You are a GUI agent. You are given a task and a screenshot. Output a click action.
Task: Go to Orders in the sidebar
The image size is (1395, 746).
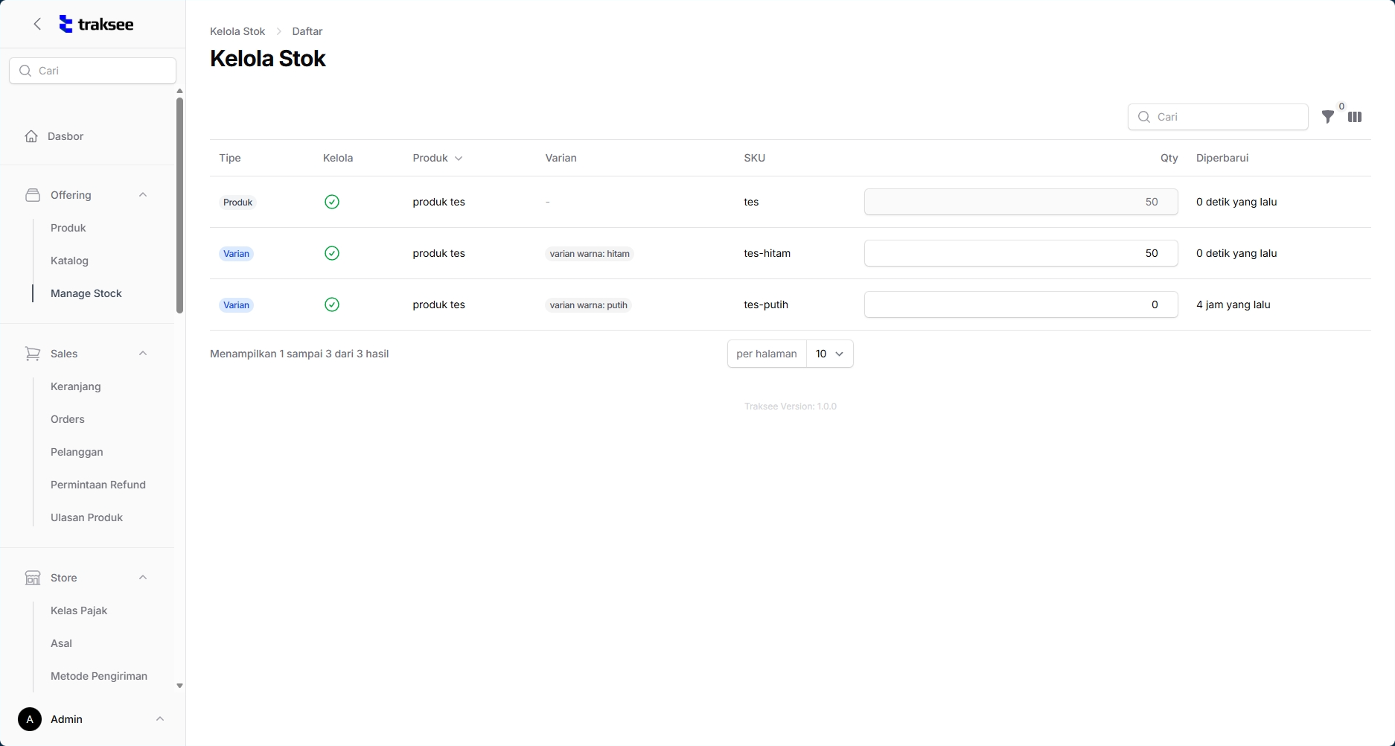point(68,419)
